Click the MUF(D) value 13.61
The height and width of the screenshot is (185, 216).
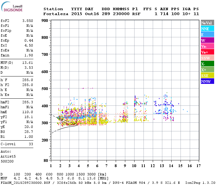(x=27, y=63)
